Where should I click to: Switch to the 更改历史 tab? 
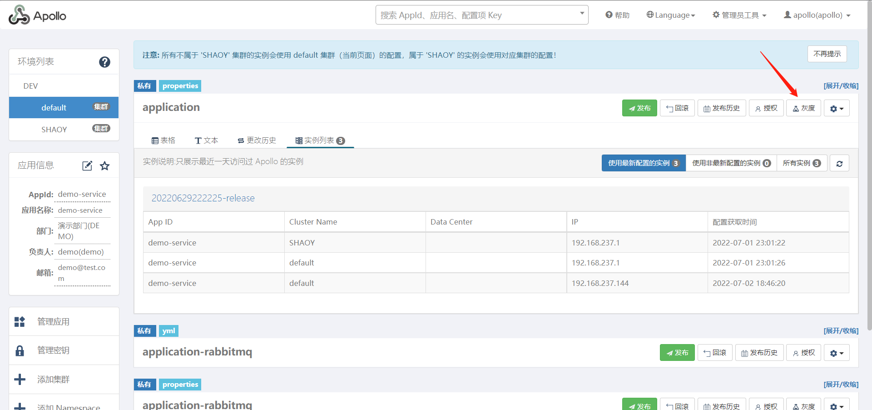pos(257,140)
